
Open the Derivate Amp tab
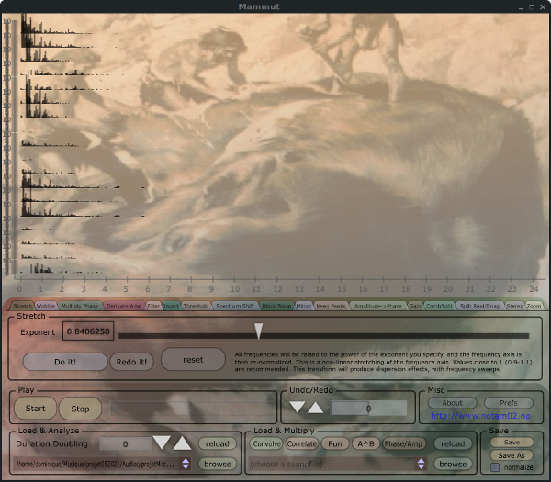tap(124, 306)
